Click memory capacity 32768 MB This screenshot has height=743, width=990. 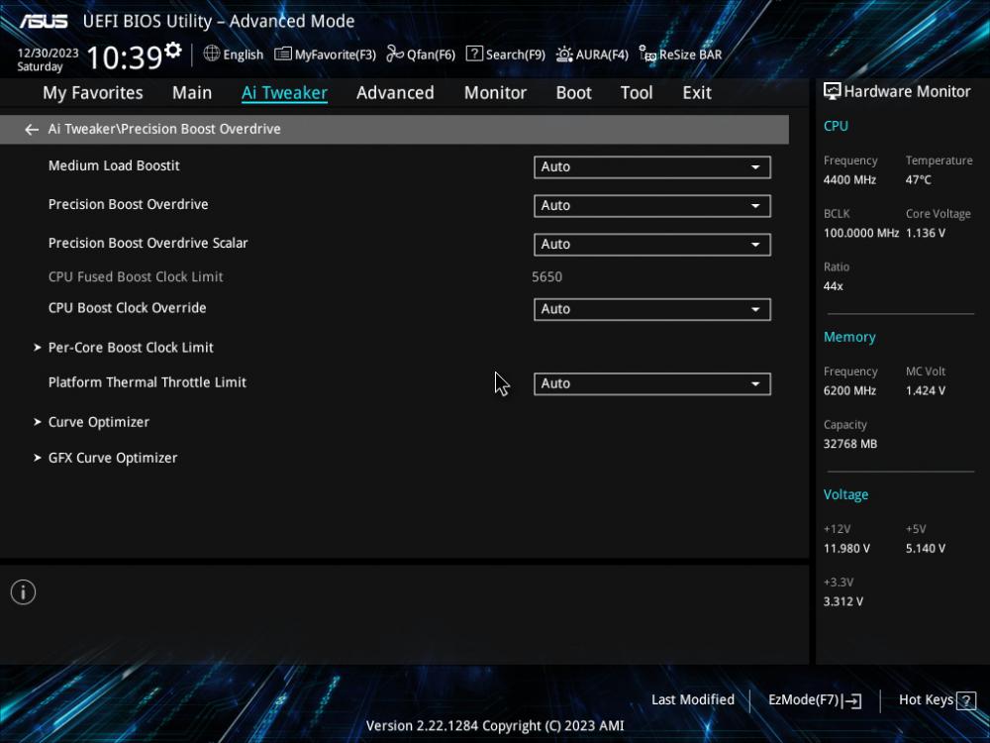[x=850, y=444]
